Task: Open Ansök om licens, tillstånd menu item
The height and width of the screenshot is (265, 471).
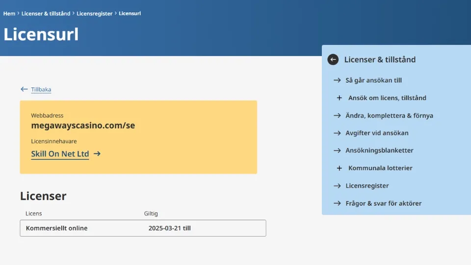Action: 387,98
